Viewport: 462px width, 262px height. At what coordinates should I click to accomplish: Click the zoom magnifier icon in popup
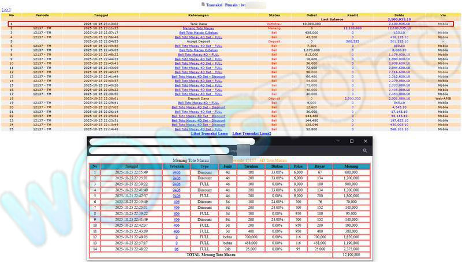(x=365, y=150)
